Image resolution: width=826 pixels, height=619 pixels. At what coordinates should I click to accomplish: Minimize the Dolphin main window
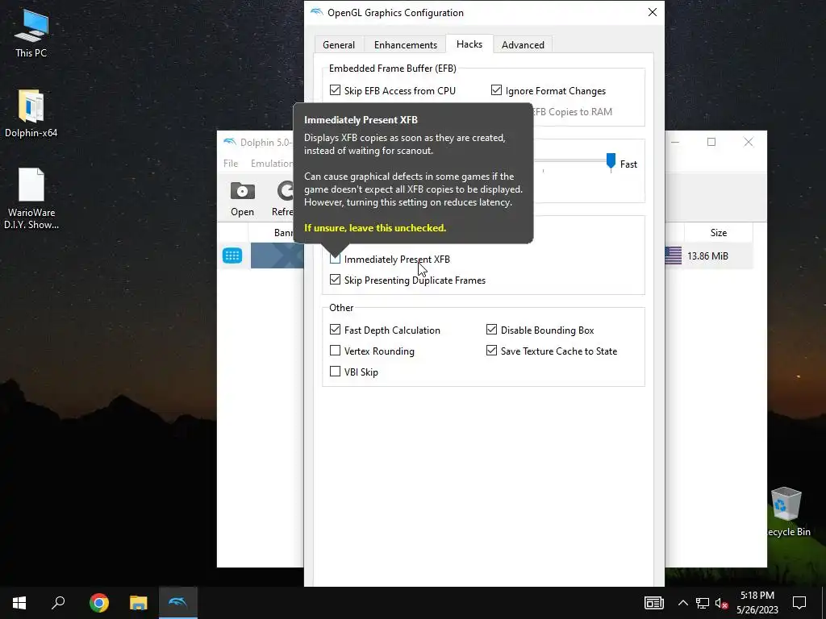click(x=675, y=142)
